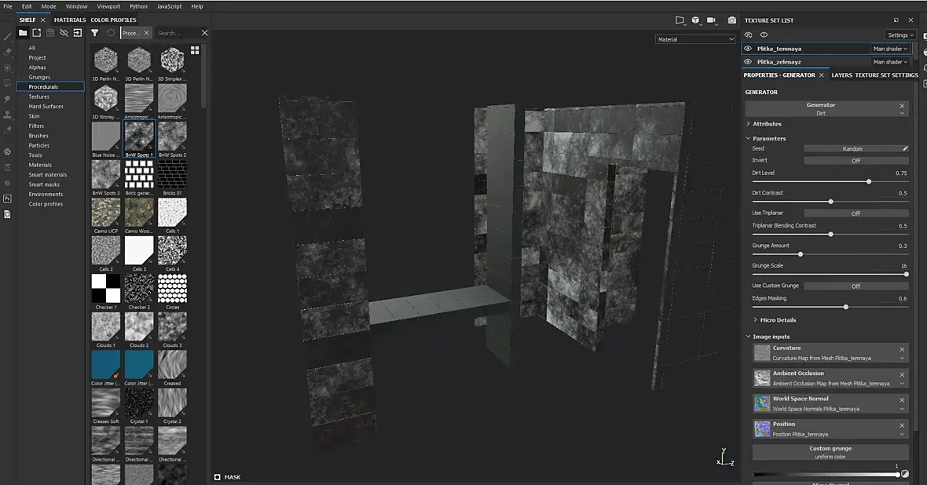Click the resource updater icon below Photoshop icon
The image size is (927, 485).
click(7, 213)
